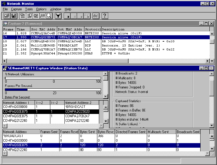Start capture with the play arrow
The height and width of the screenshot is (165, 217).
pyautogui.click(x=67, y=16)
